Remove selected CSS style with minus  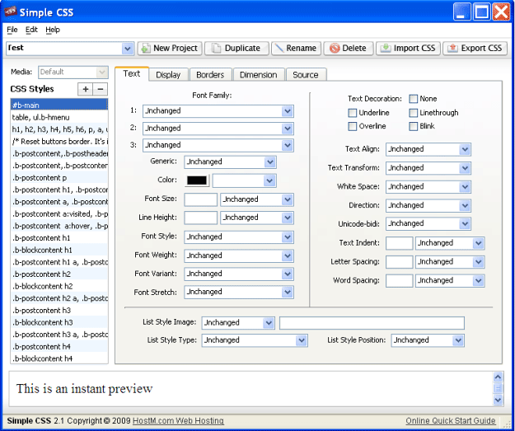point(101,89)
